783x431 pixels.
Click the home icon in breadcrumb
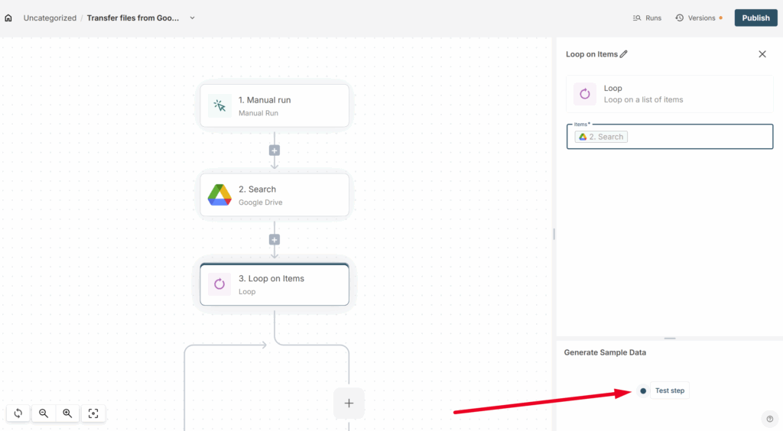[x=8, y=18]
